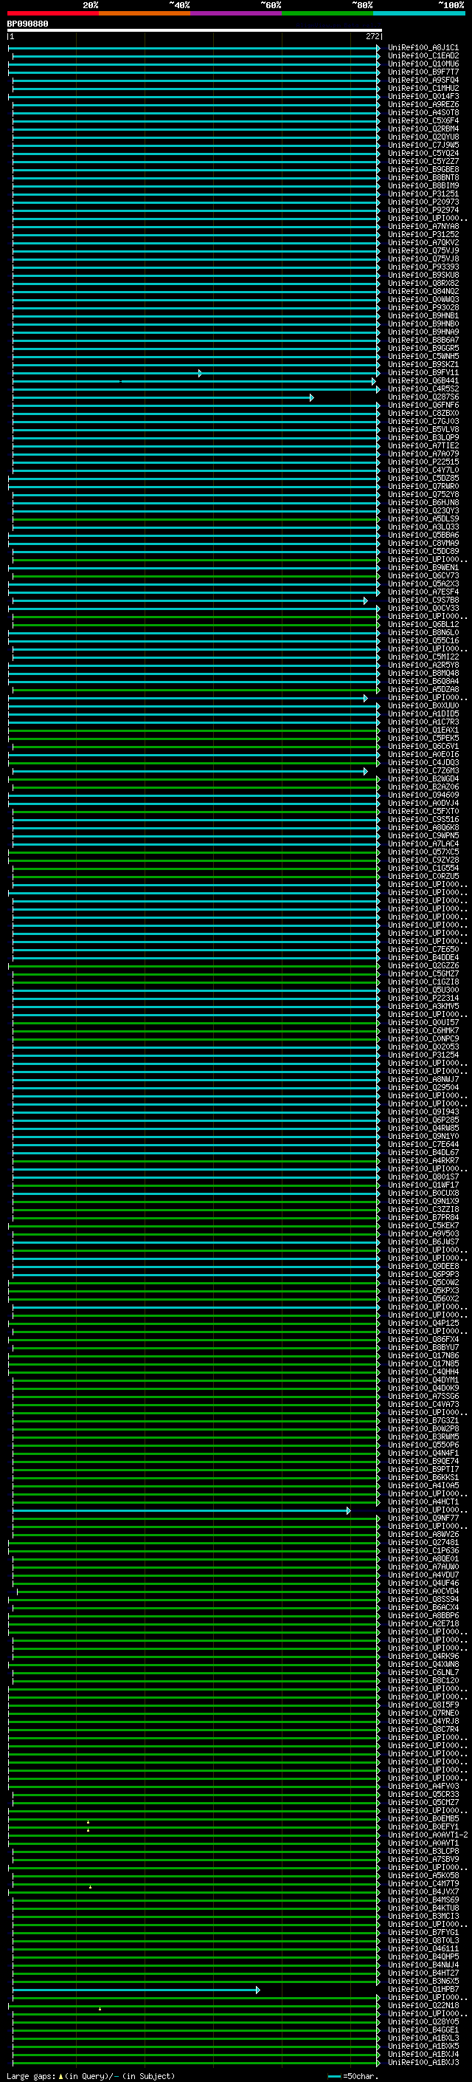Click the red 20% identity legend bar
Viewport: 472px width, 2082px height.
coord(52,13)
